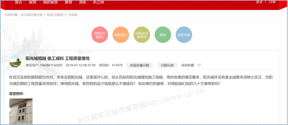Click the 注册 link

tap(272, 2)
